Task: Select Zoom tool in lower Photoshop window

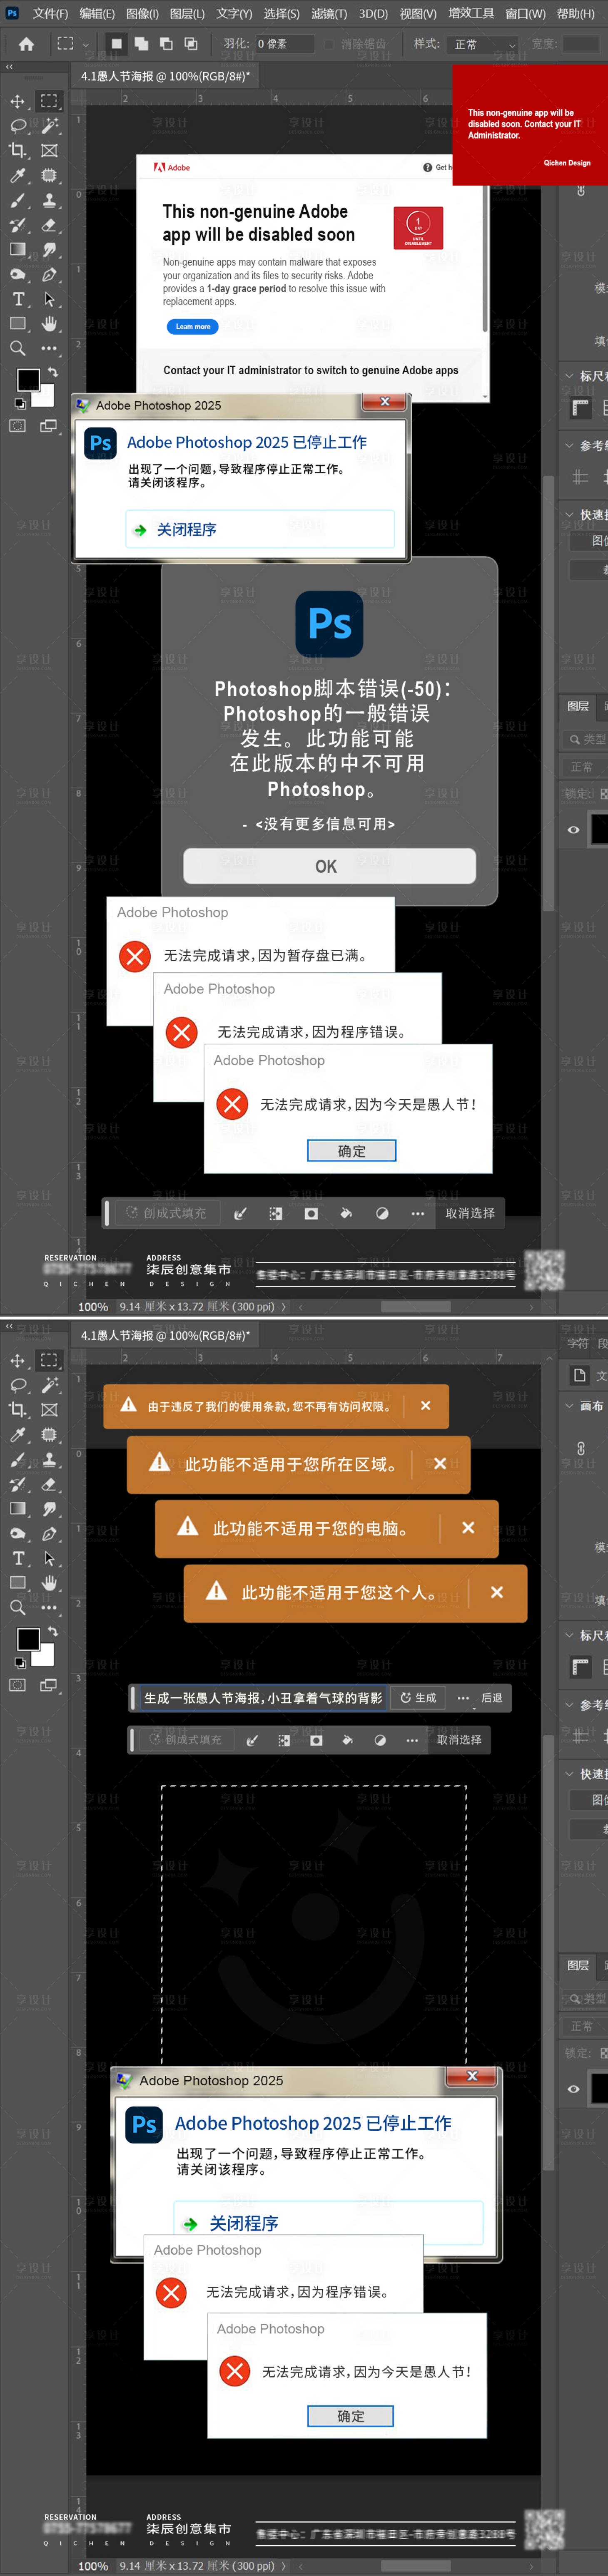Action: pyautogui.click(x=18, y=1608)
